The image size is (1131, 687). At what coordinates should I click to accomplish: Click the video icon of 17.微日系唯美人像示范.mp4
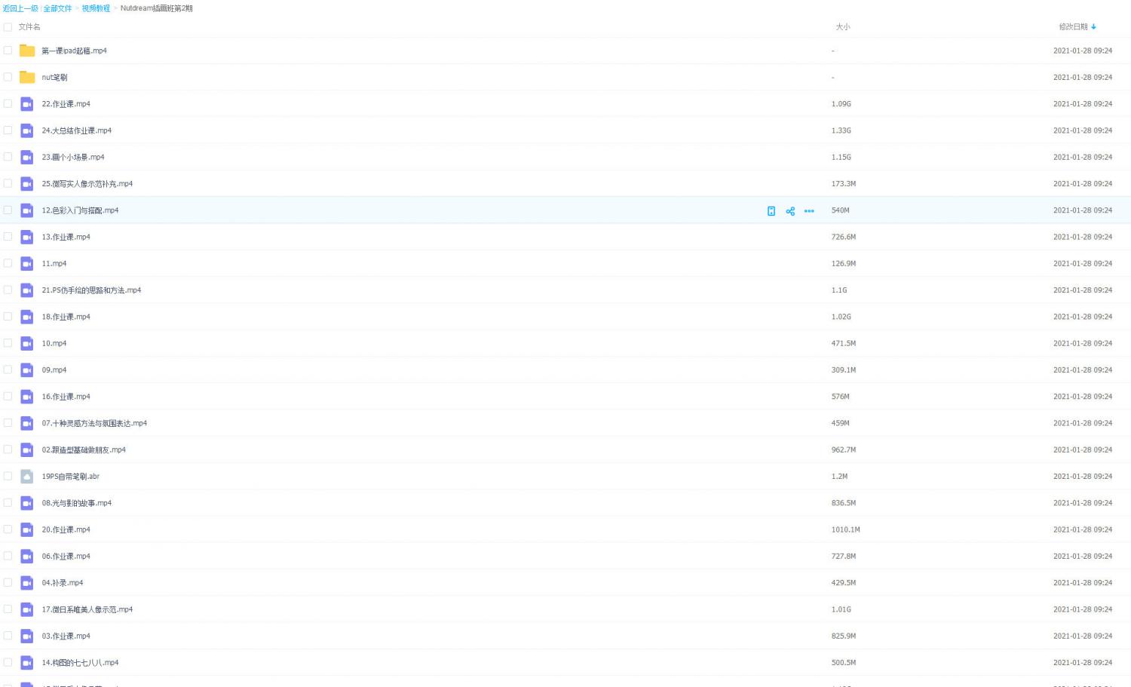[x=27, y=609]
